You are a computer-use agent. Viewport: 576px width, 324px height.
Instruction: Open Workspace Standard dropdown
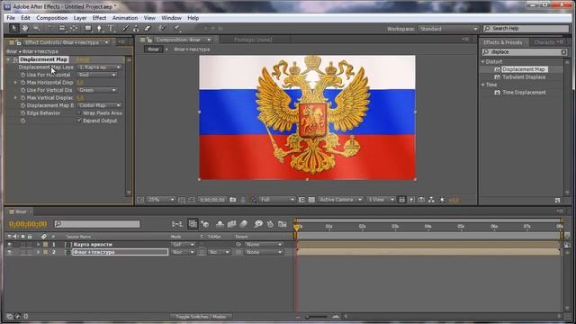(448, 29)
